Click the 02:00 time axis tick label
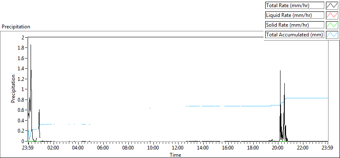The width and height of the screenshot is (340, 158). 53,148
